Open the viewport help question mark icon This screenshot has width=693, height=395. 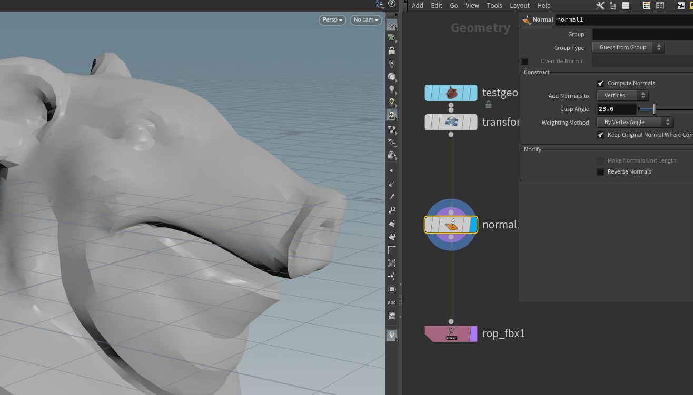click(x=392, y=4)
